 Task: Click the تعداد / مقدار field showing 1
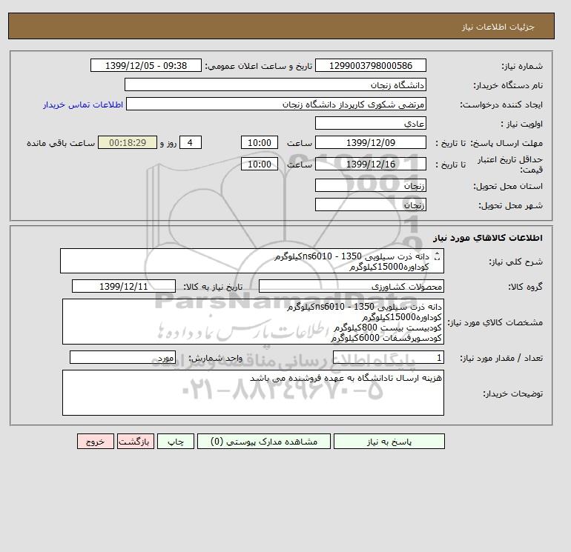388,357
